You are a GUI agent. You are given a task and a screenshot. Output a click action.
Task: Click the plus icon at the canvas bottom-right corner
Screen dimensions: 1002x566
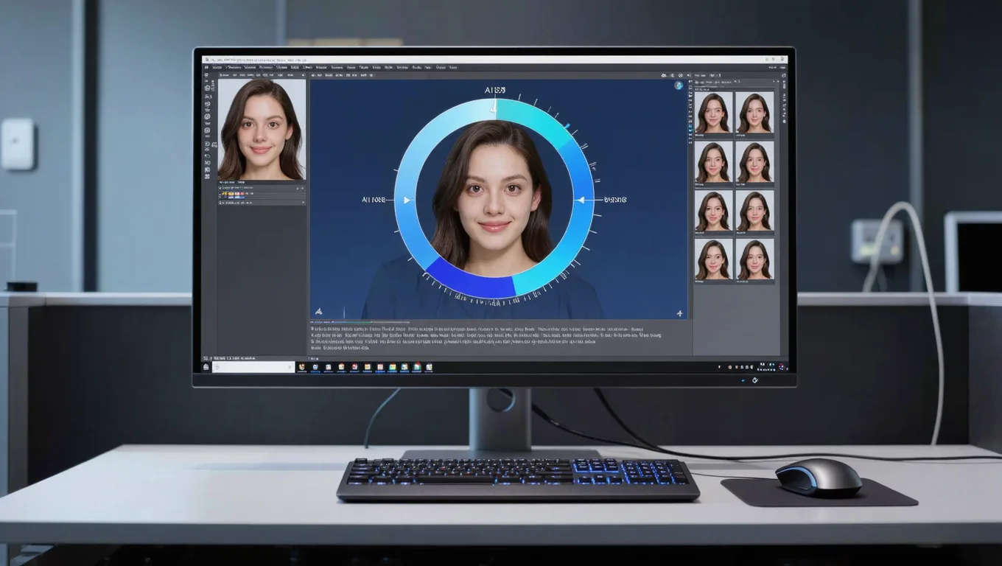[679, 313]
